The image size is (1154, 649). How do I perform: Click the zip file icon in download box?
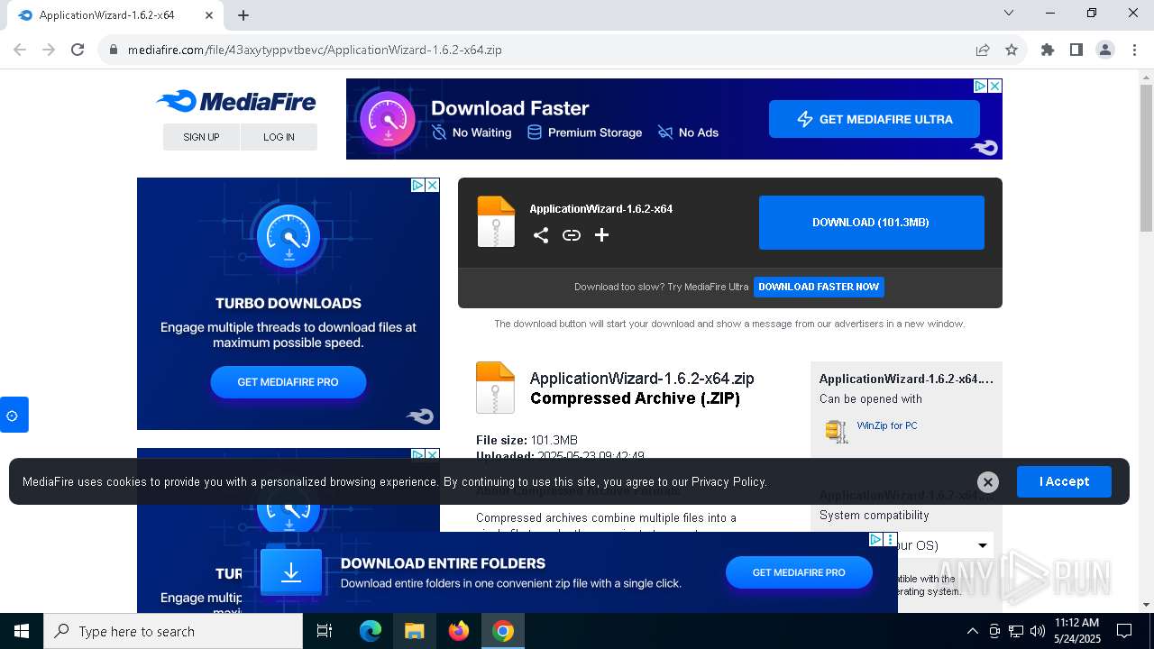point(496,222)
